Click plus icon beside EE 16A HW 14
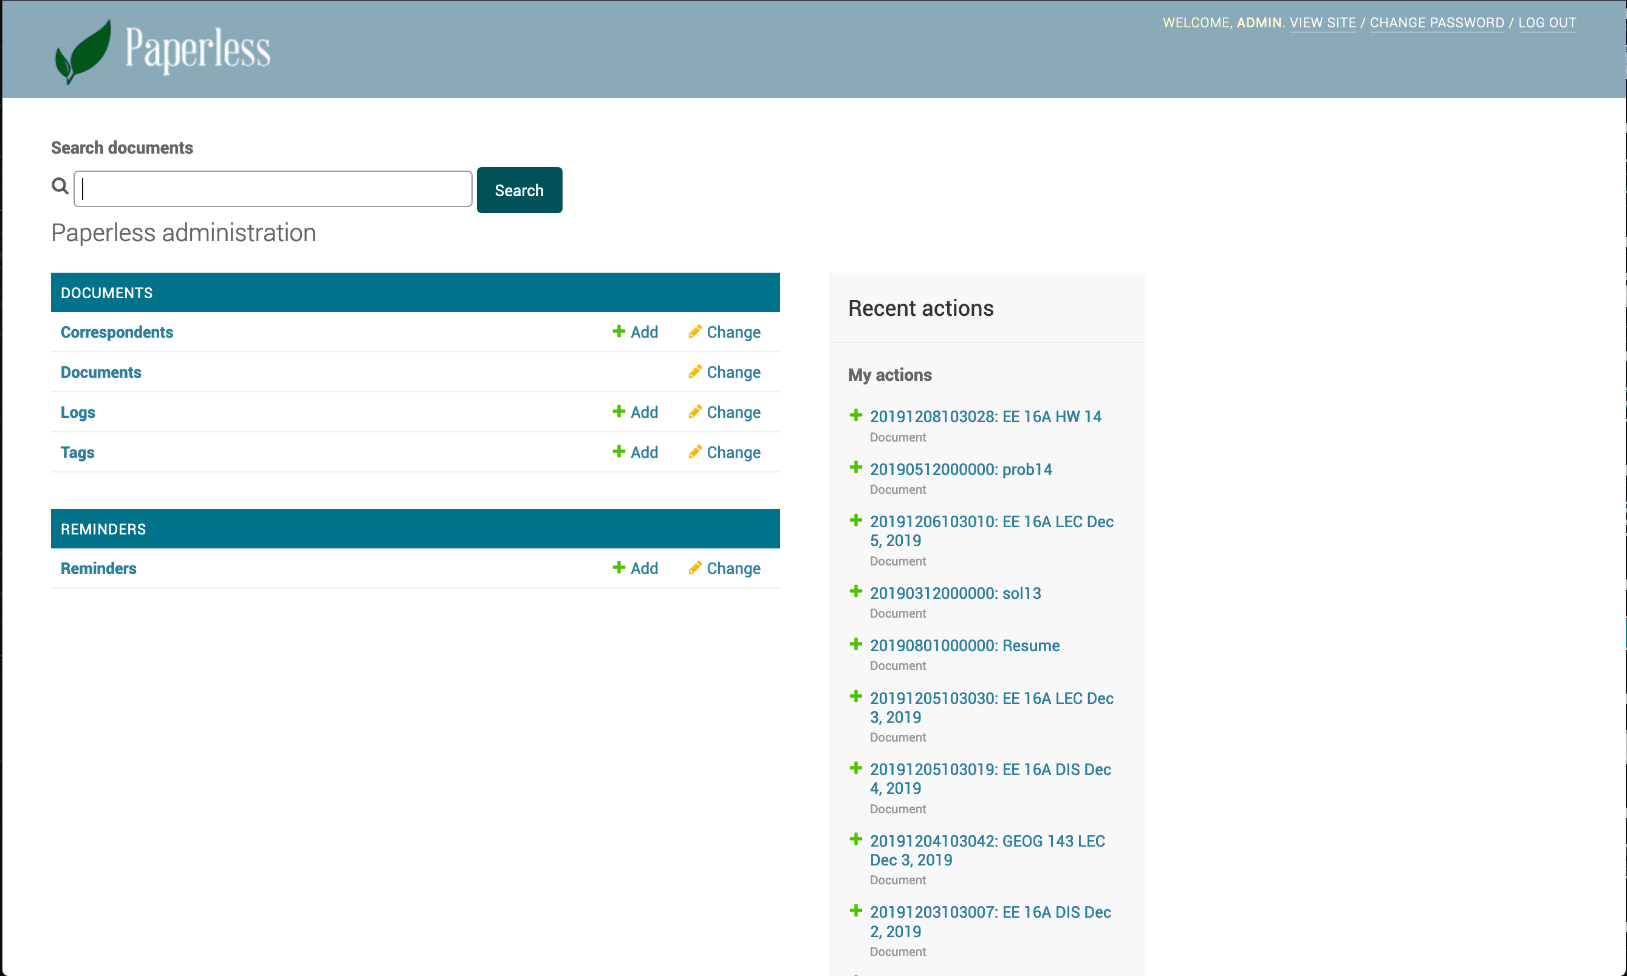1627x976 pixels. pos(855,414)
